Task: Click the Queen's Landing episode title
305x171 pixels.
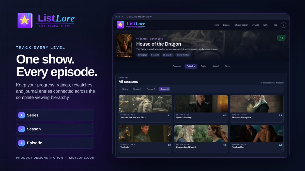Action: click(x=184, y=118)
